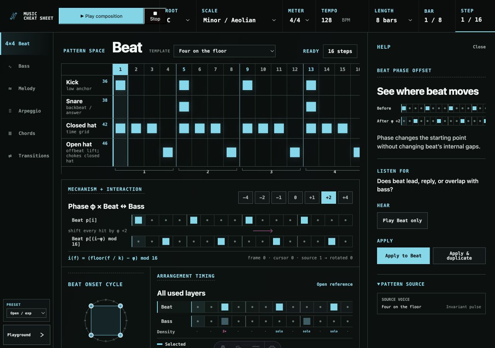The image size is (495, 348).
Task: Click onset node 3 on beat cycle
Action: pyautogui.click(x=120, y=306)
